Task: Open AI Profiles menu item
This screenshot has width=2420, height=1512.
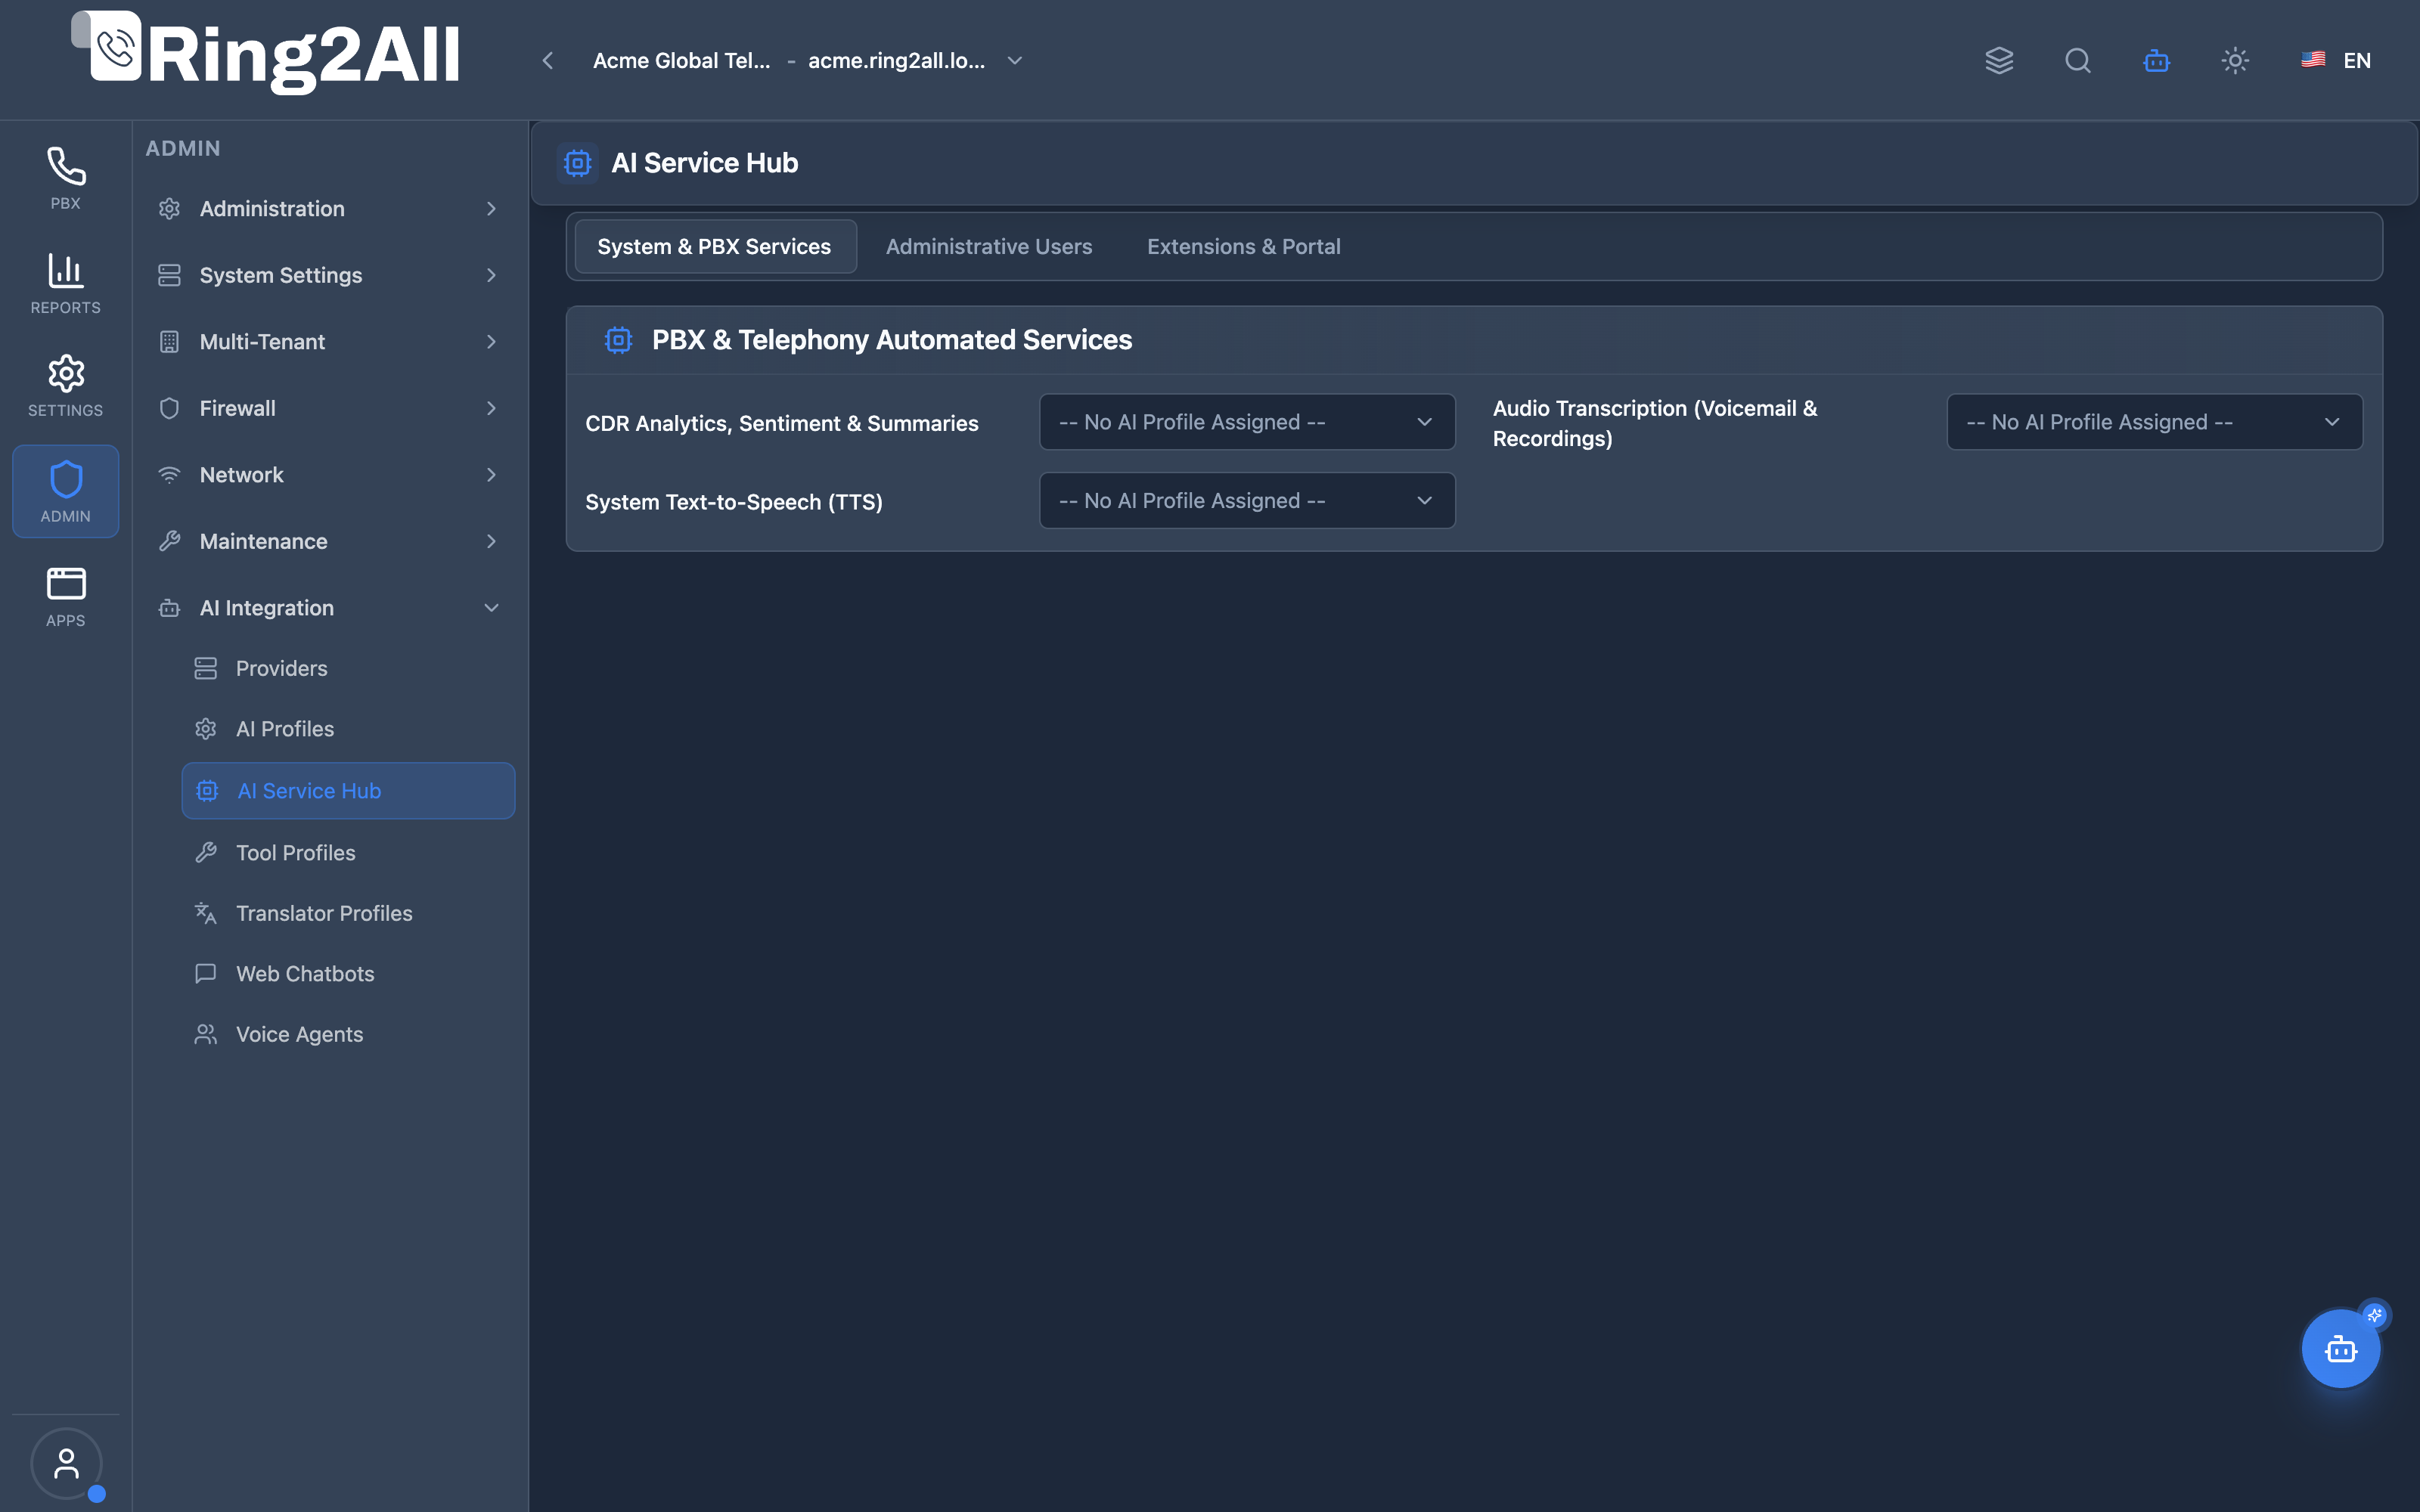Action: 348,729
